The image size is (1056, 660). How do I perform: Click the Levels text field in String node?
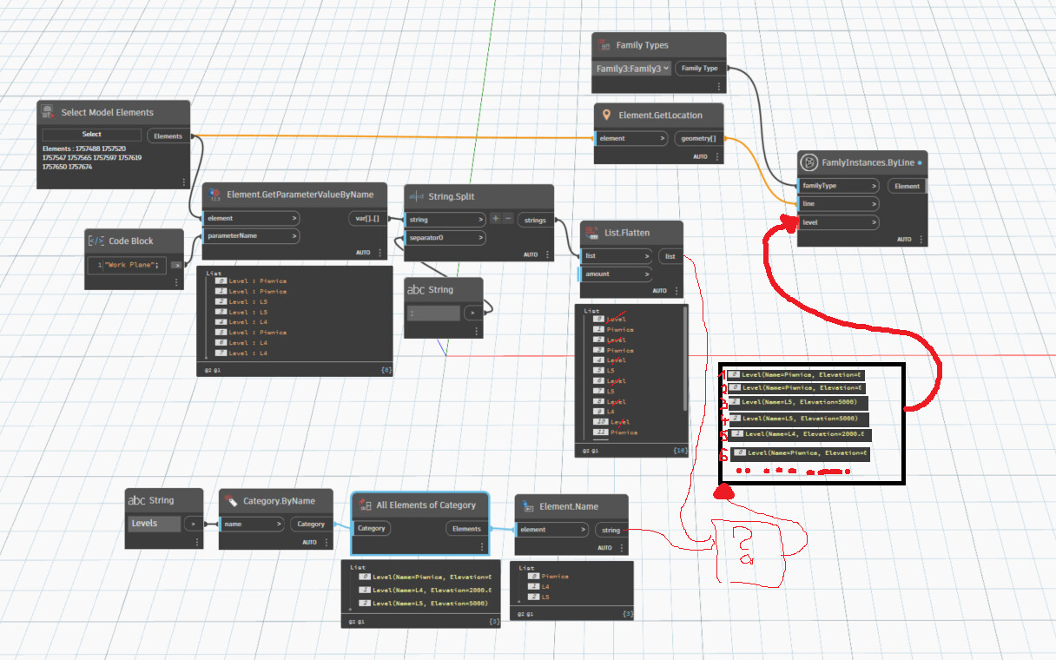pos(155,524)
